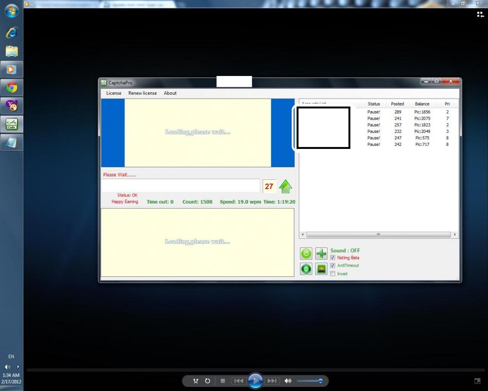Viewport: 488px width, 391px height.
Task: Play the video in media player
Action: coord(255,381)
